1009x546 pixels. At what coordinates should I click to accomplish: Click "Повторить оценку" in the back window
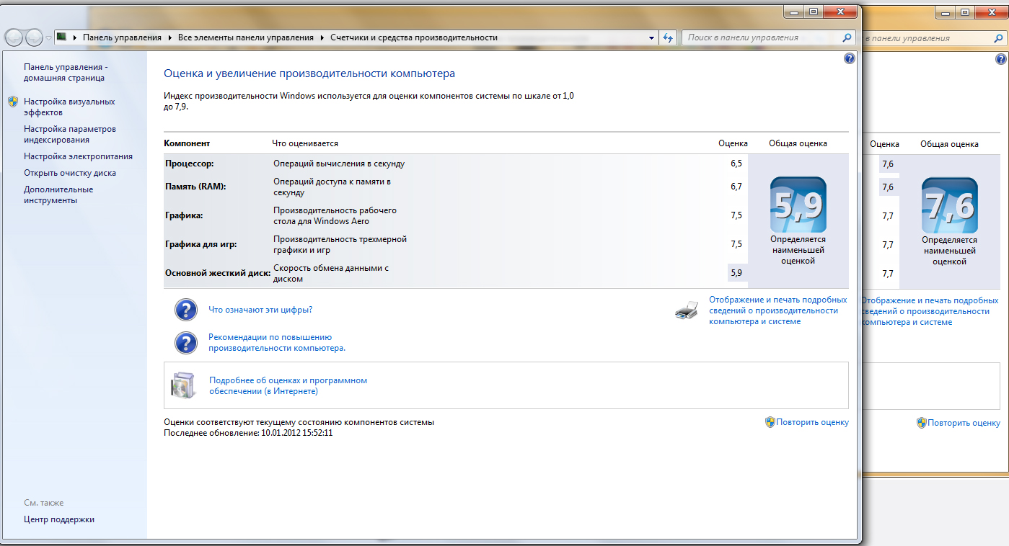pos(964,423)
